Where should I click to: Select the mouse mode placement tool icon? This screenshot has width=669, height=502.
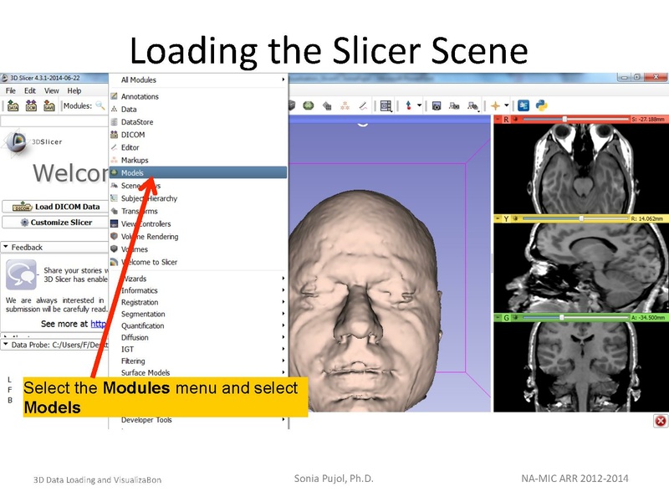[x=408, y=105]
